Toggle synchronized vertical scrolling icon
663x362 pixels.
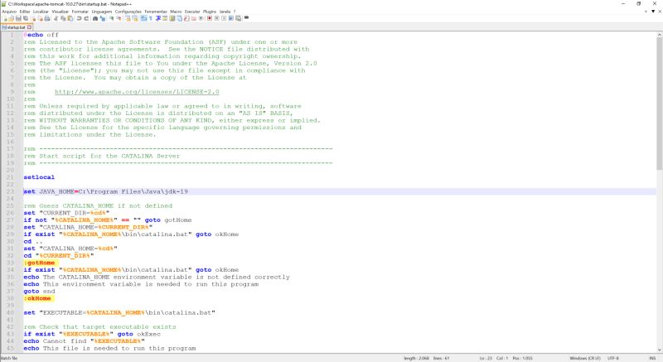[x=128, y=18]
